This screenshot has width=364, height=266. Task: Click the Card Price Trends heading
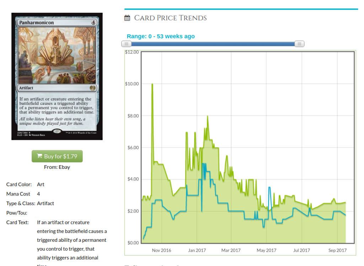point(170,18)
